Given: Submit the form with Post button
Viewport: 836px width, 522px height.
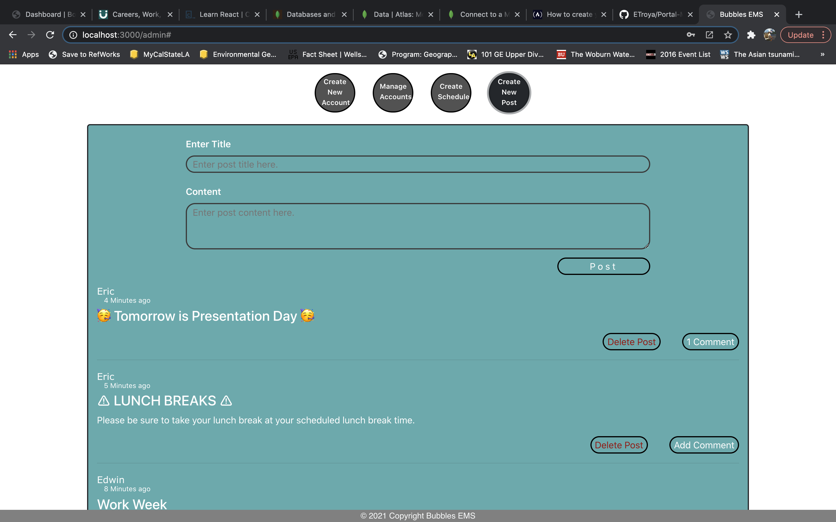Looking at the screenshot, I should coord(603,266).
